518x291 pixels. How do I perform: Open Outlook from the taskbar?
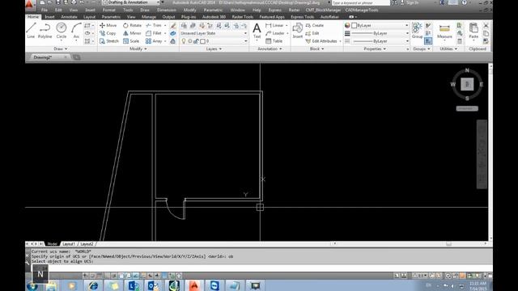[x=153, y=285]
